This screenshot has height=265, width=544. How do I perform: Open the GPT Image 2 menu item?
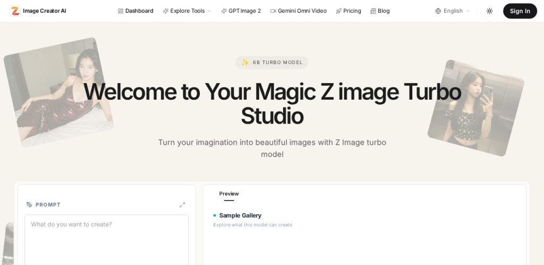pos(241,11)
